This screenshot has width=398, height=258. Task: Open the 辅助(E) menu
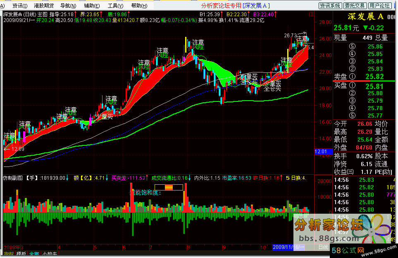[x=92, y=6]
